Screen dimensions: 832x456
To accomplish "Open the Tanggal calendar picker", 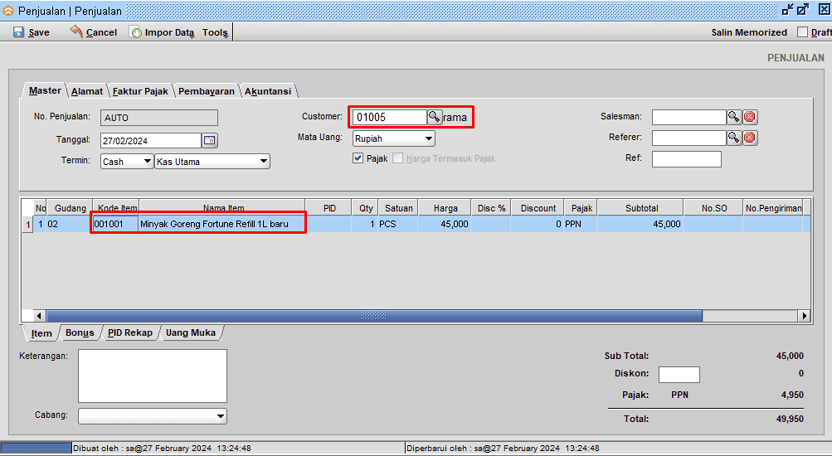I will tap(209, 140).
